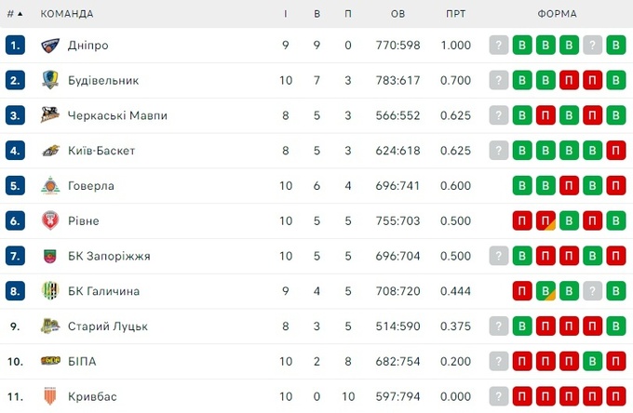Sort standings by ПРТ column header
Image resolution: width=633 pixels, height=413 pixels.
click(x=456, y=14)
